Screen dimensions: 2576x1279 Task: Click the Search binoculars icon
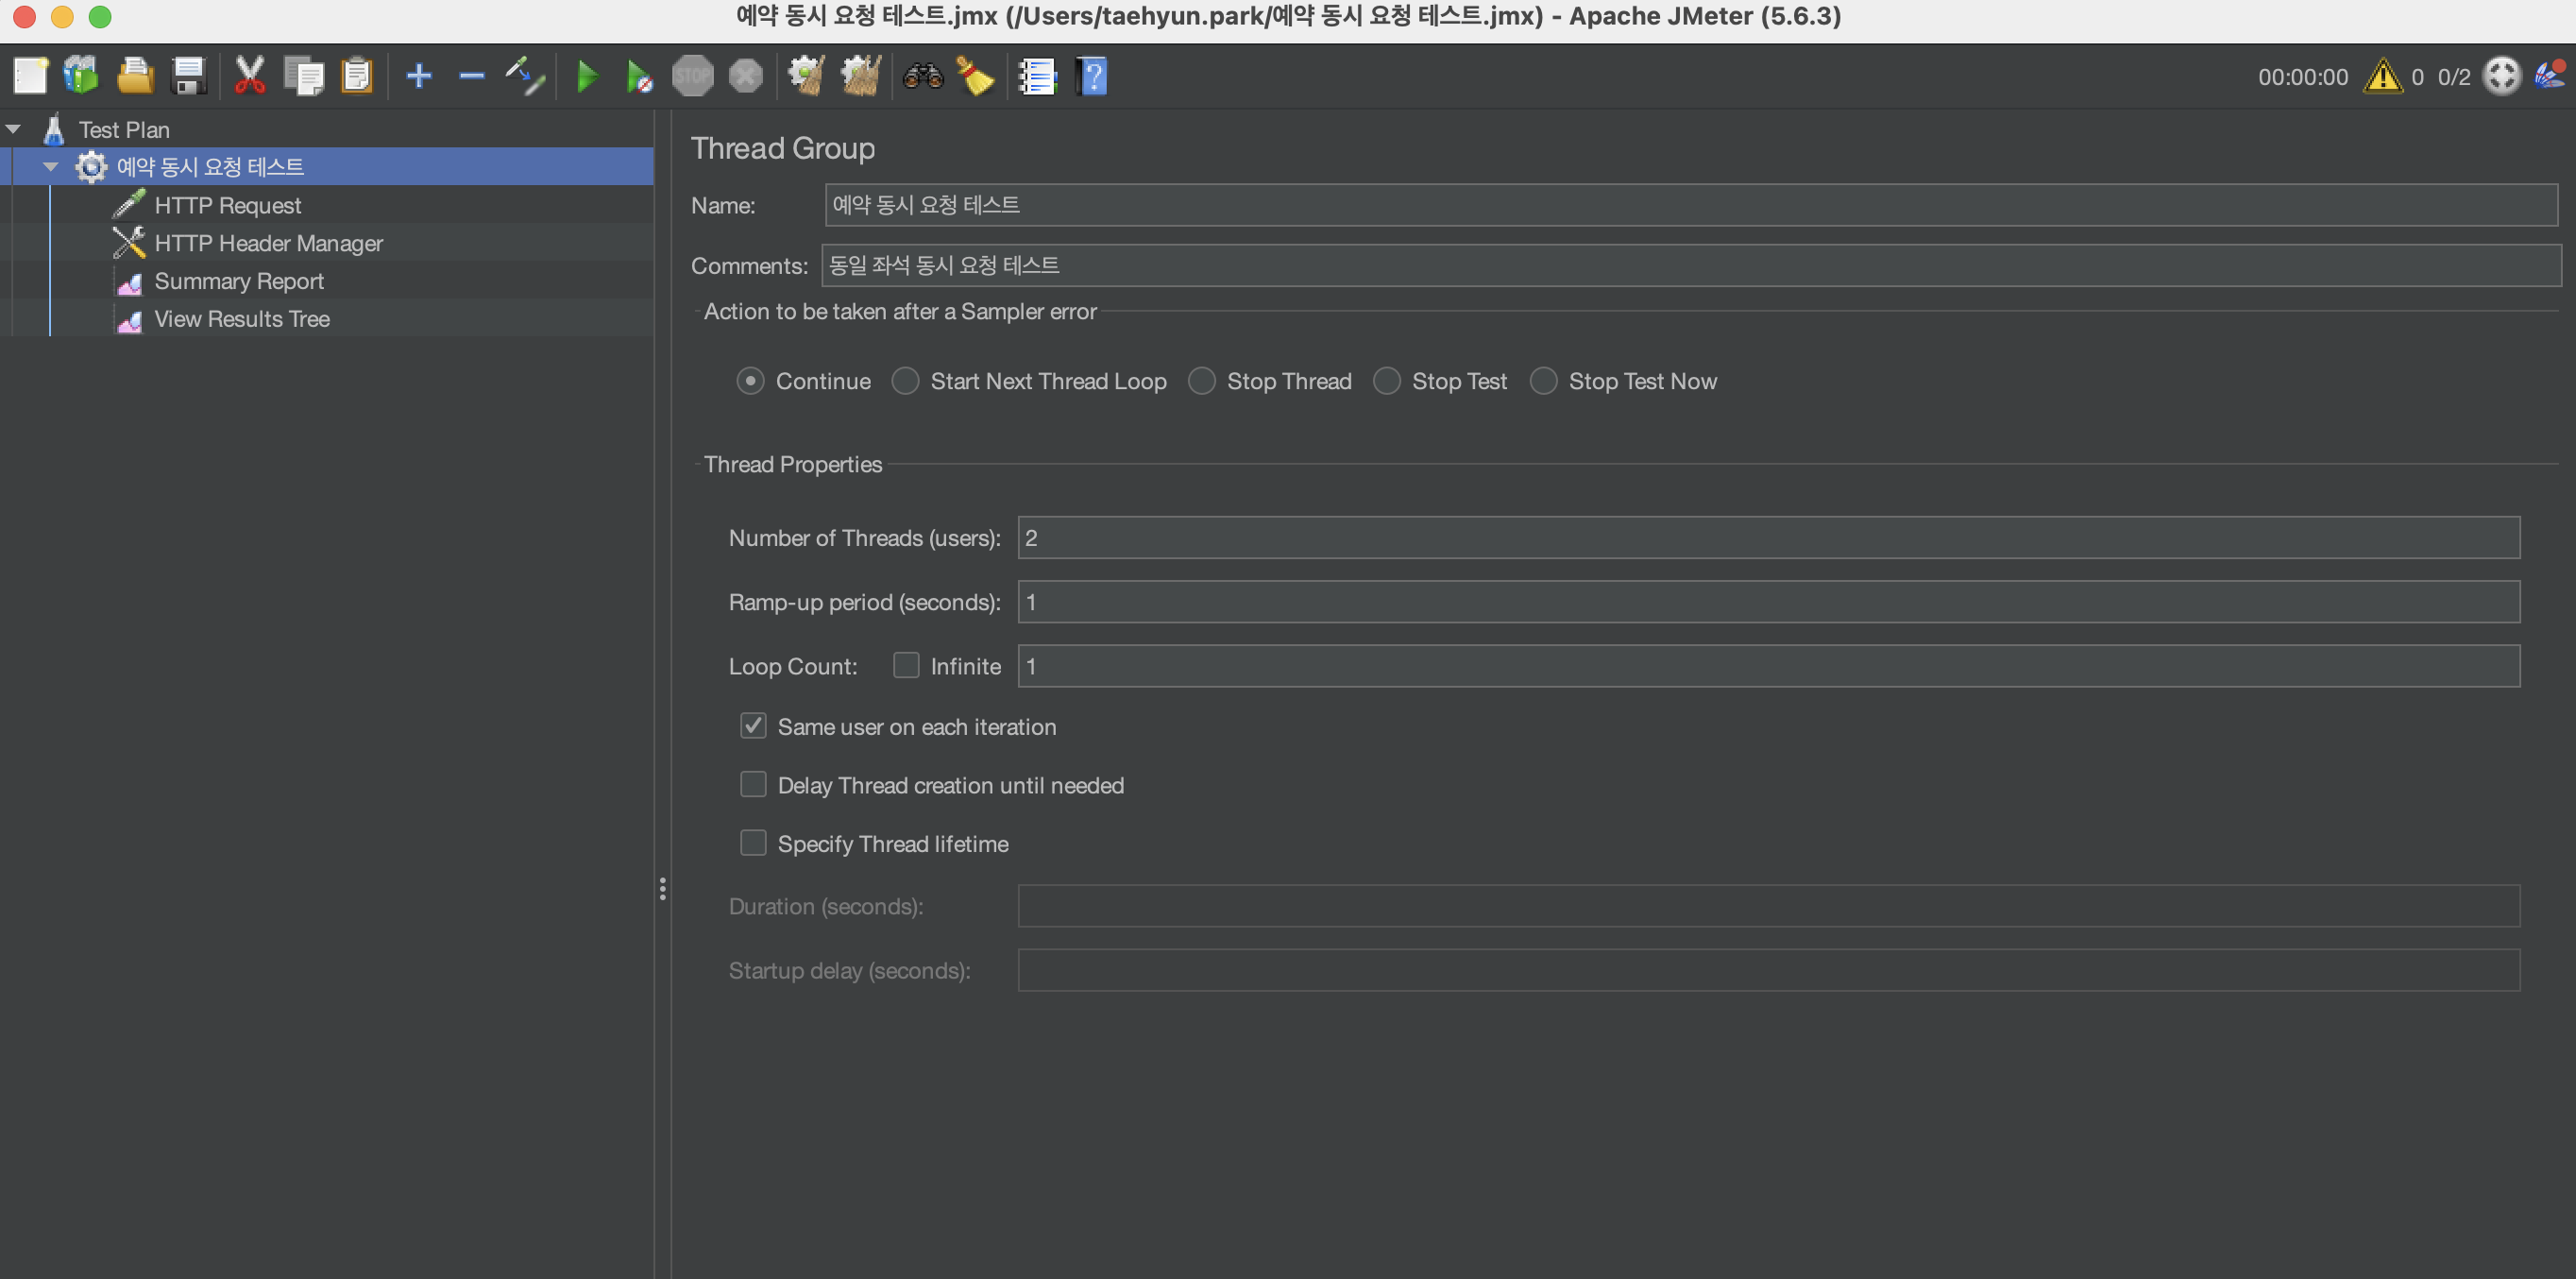[x=922, y=76]
